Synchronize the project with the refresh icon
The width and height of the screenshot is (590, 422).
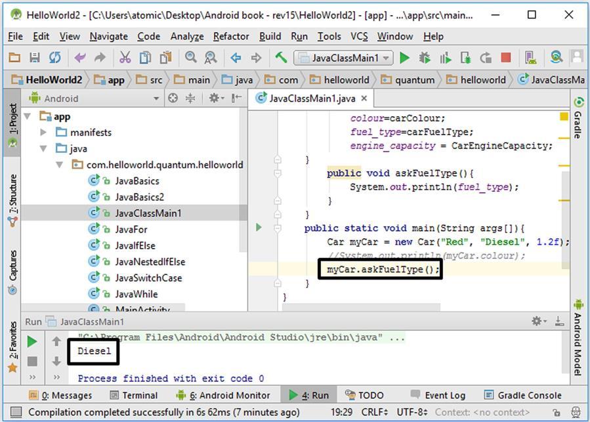click(55, 58)
